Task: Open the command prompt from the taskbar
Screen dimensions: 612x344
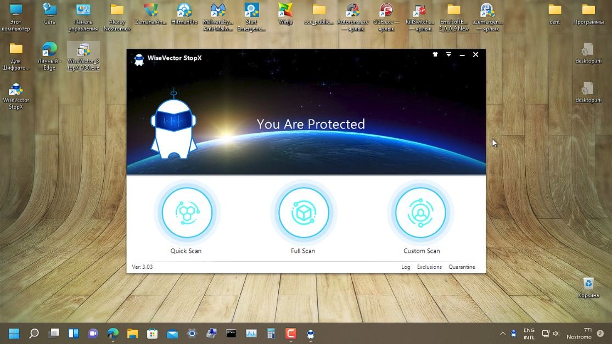Action: 232,334
